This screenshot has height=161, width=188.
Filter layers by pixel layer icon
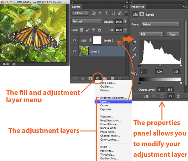tap(93, 13)
